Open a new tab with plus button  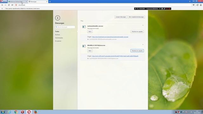[x=50, y=2]
